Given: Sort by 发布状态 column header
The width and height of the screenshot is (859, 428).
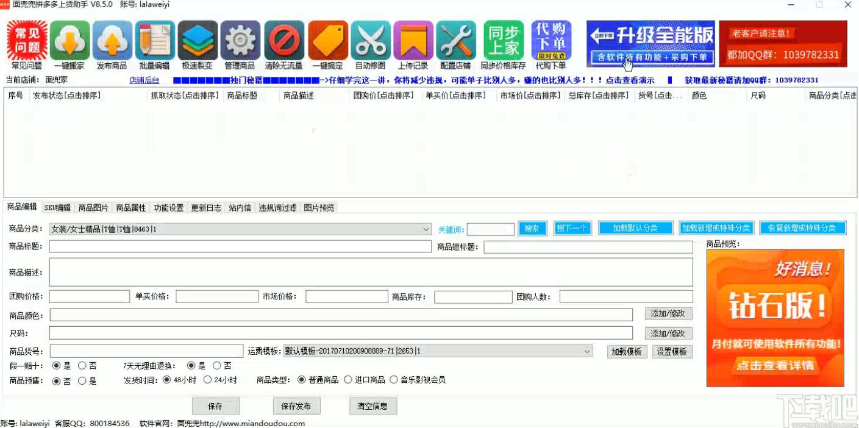Looking at the screenshot, I should click(x=67, y=96).
